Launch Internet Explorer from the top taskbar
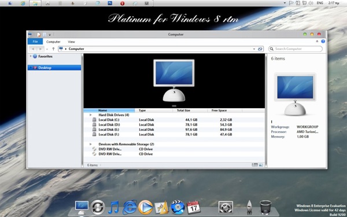The image size is (347, 217). pyautogui.click(x=23, y=3)
